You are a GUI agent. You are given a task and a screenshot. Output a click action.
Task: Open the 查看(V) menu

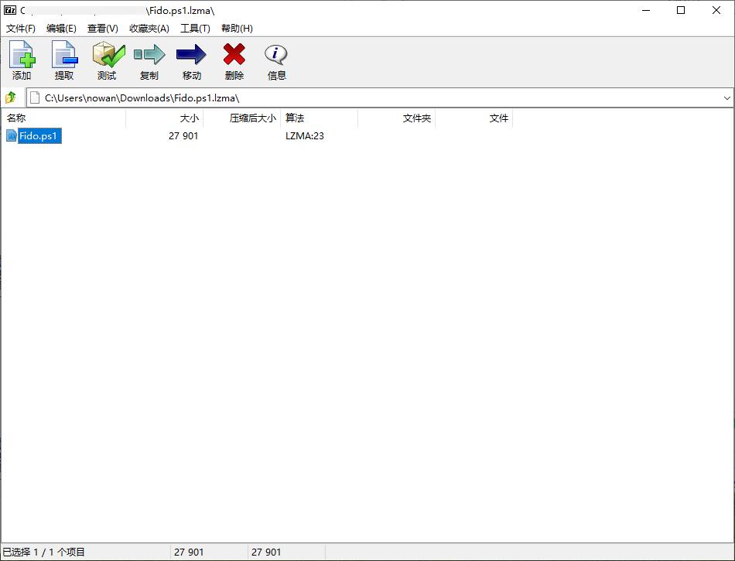coord(103,28)
